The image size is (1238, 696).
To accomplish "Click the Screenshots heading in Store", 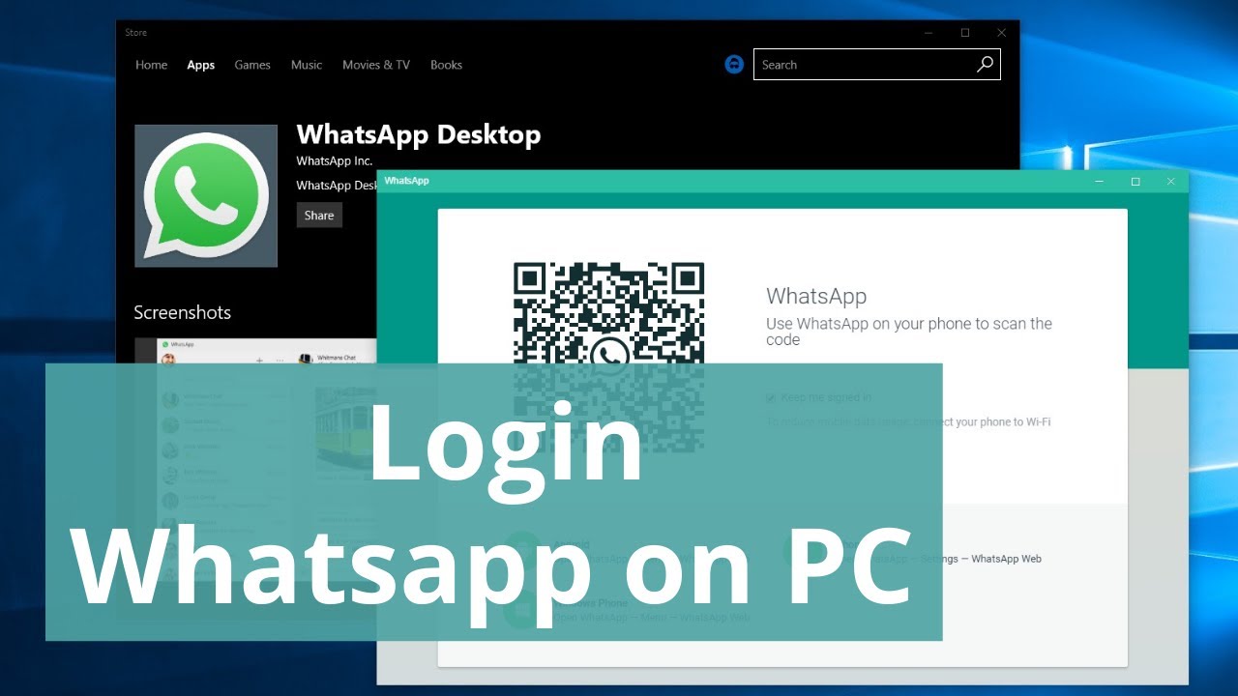I will [182, 312].
